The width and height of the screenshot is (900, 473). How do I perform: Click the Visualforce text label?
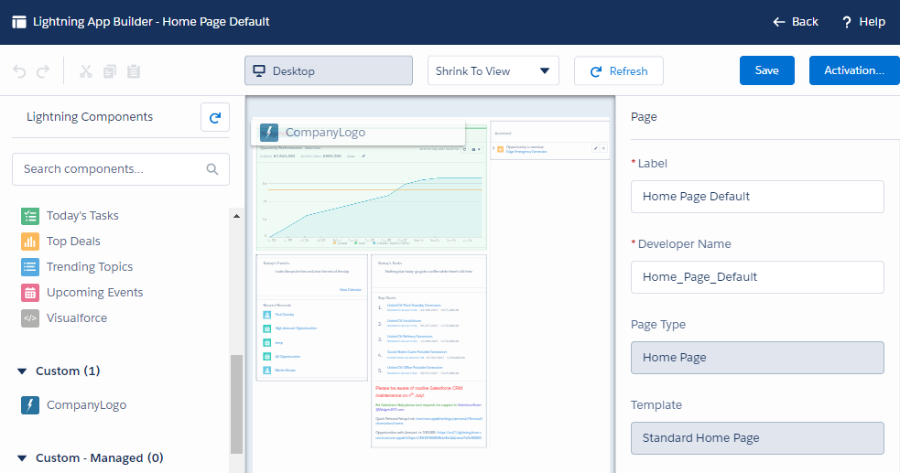click(x=77, y=317)
